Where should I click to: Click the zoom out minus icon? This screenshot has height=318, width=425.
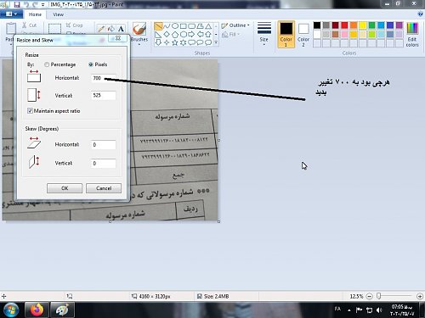[370, 296]
